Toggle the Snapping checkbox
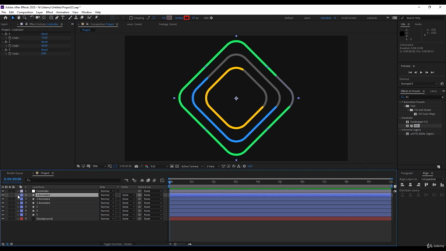Screen dimensions: 446x251 coord(131,18)
